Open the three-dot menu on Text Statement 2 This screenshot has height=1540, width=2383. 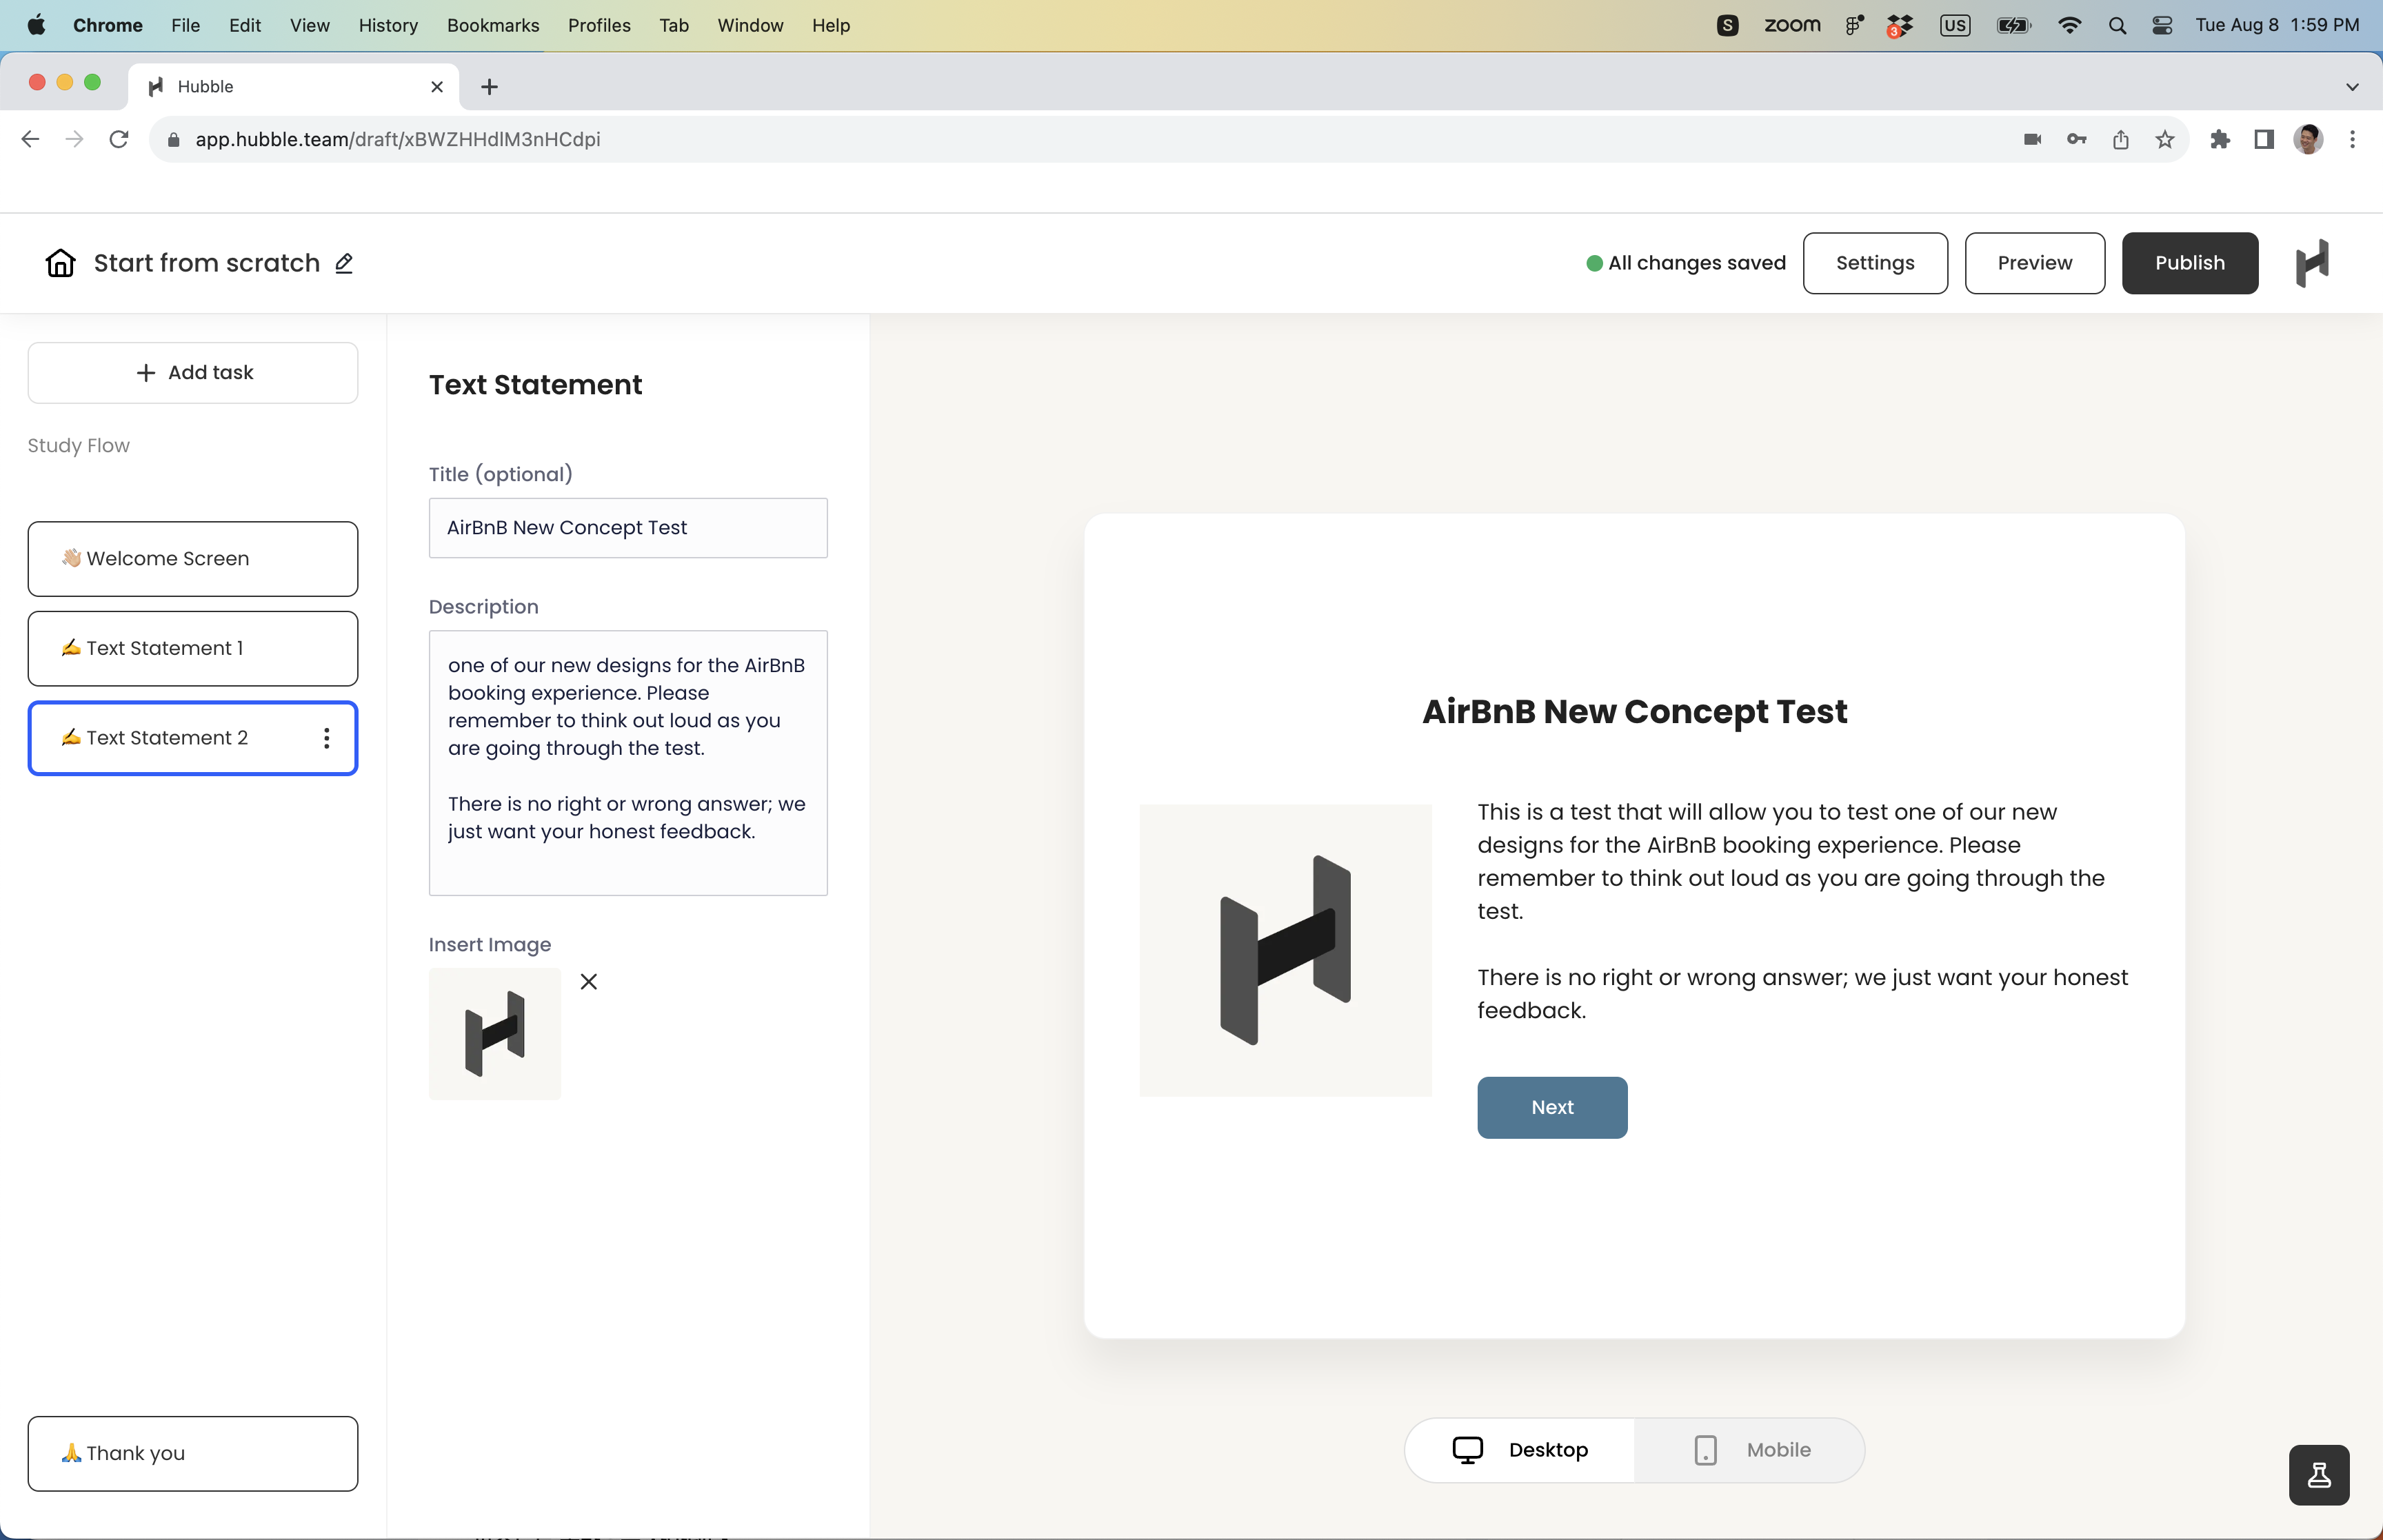coord(326,738)
